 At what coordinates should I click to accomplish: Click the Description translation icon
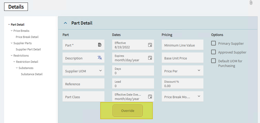click(x=100, y=58)
